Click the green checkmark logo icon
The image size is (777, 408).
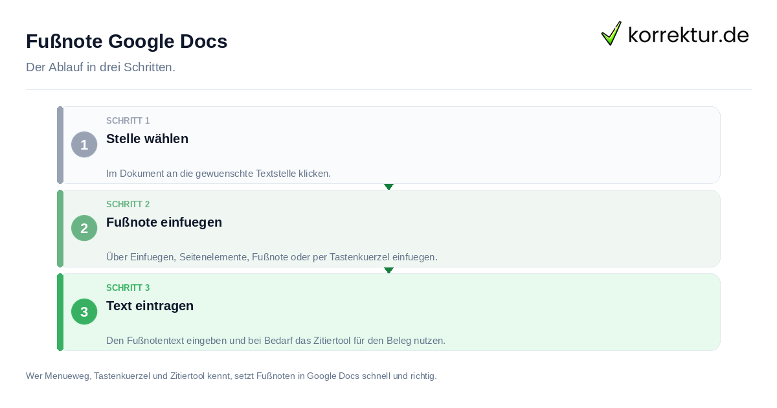point(611,34)
